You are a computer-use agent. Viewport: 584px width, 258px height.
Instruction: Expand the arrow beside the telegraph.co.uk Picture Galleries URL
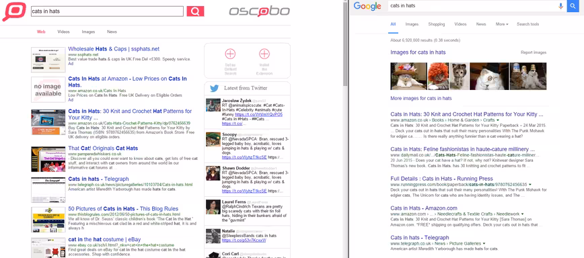pos(484,243)
